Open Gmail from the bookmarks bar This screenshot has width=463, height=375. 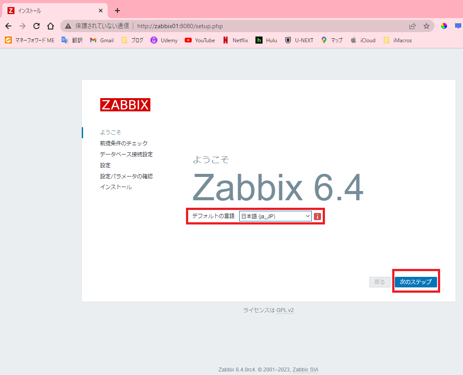click(x=101, y=40)
